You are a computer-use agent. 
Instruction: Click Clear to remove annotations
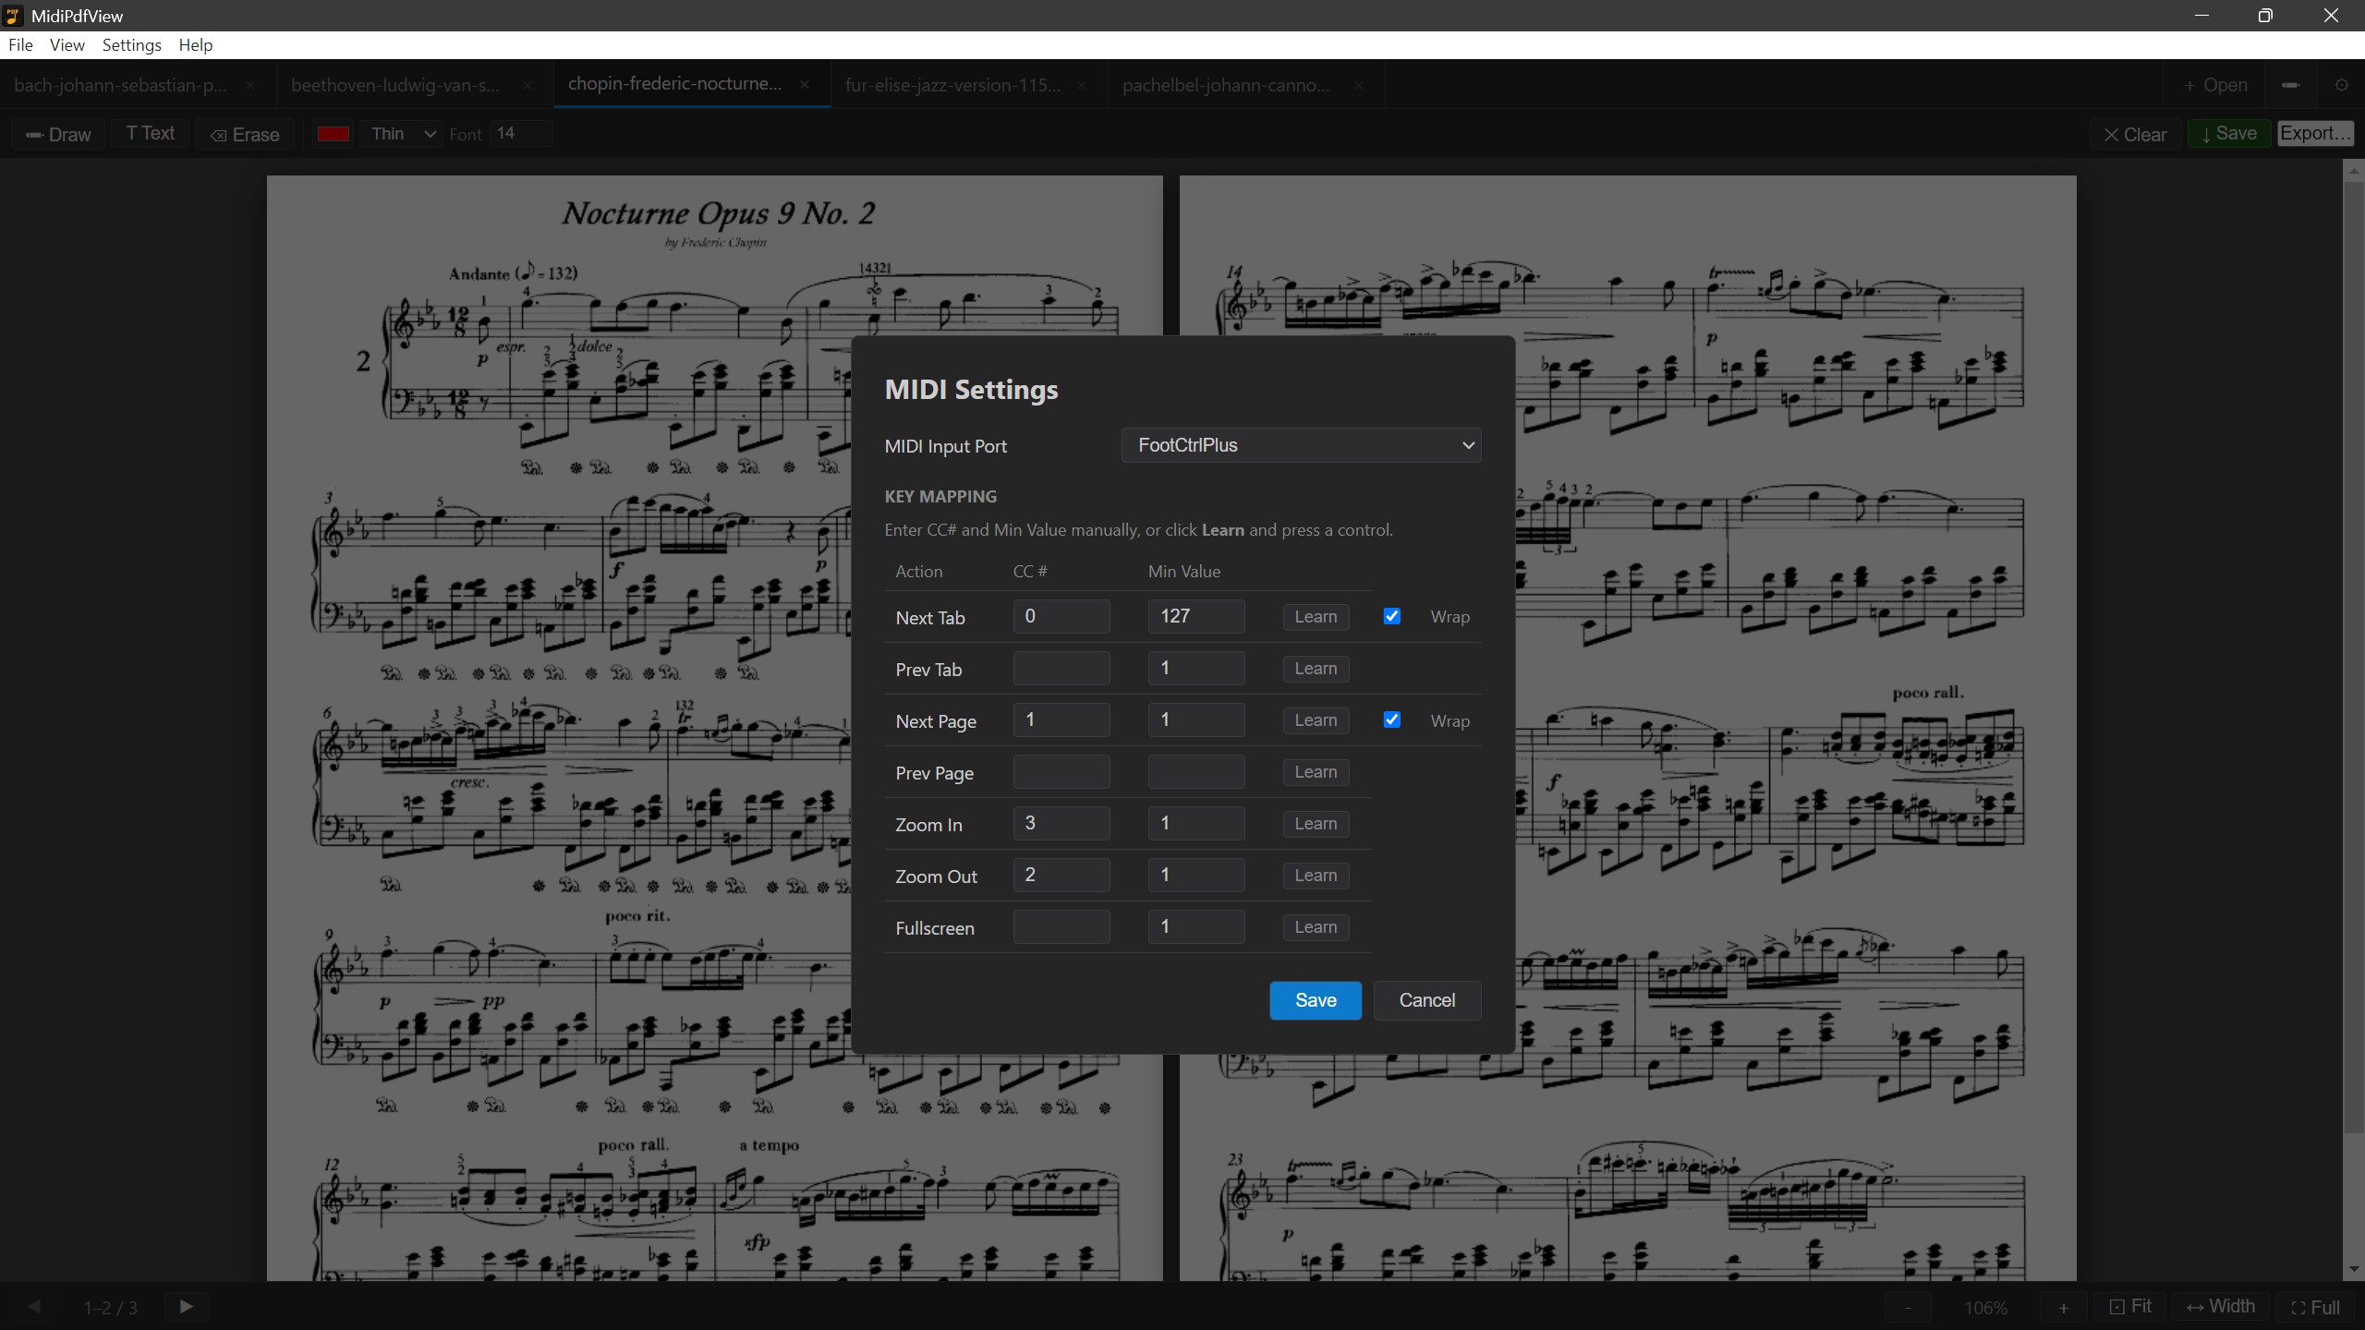pyautogui.click(x=2134, y=134)
